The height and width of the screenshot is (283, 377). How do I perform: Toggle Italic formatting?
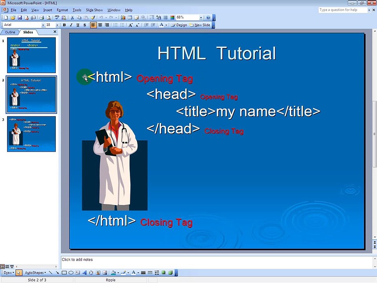[x=71, y=25]
